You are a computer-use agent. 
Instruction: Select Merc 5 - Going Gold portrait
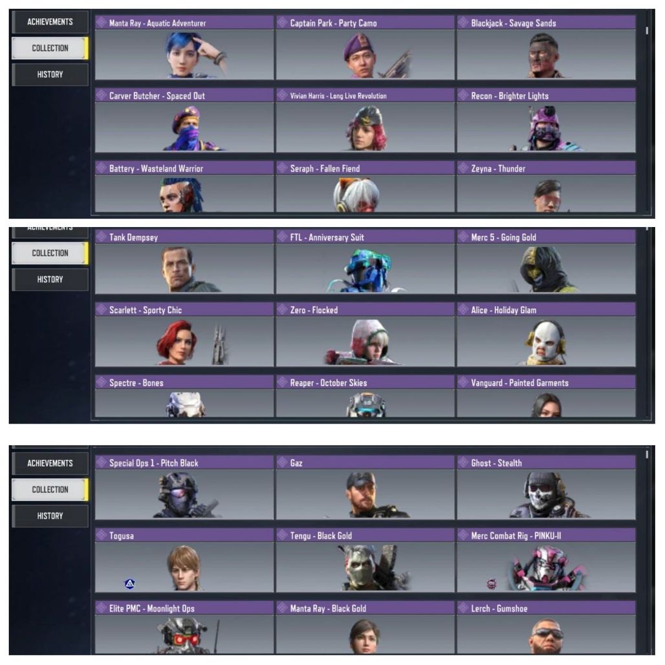546,262
